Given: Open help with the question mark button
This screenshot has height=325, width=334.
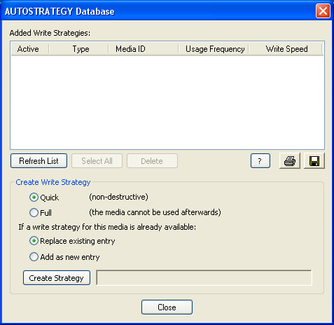Looking at the screenshot, I should pos(260,161).
